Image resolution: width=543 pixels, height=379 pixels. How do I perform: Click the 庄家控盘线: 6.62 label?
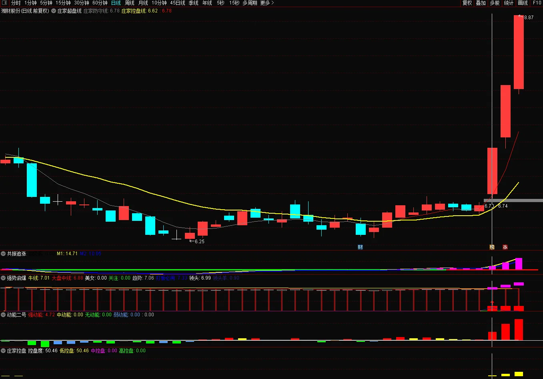click(x=140, y=11)
